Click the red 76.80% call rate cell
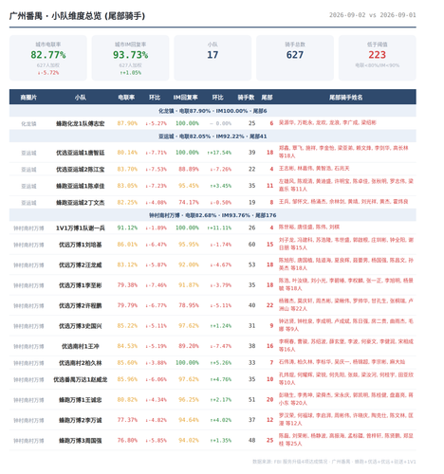Screen dimensions: 444x474 pos(127,440)
